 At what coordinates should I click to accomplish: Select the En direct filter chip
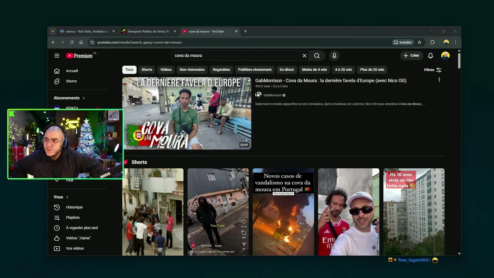tap(287, 69)
